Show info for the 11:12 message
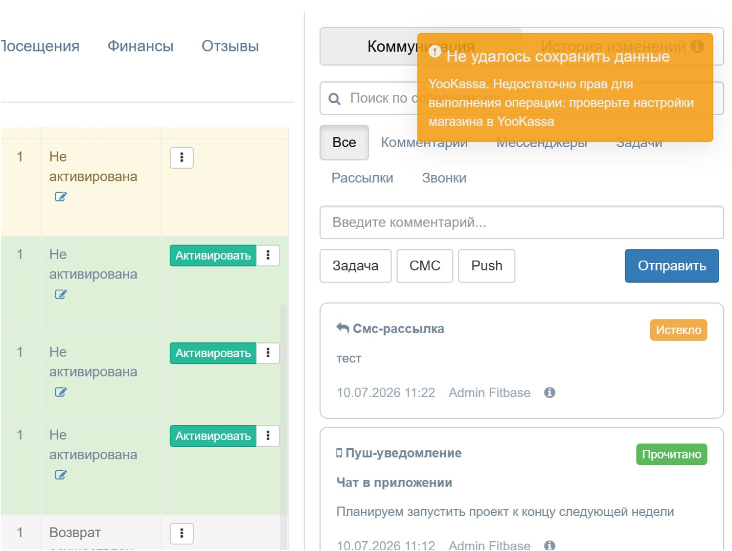 click(x=550, y=545)
